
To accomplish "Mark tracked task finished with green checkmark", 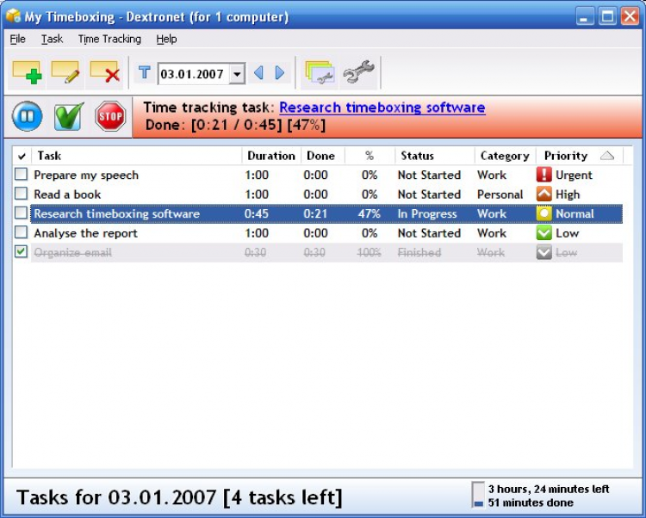I will [69, 116].
